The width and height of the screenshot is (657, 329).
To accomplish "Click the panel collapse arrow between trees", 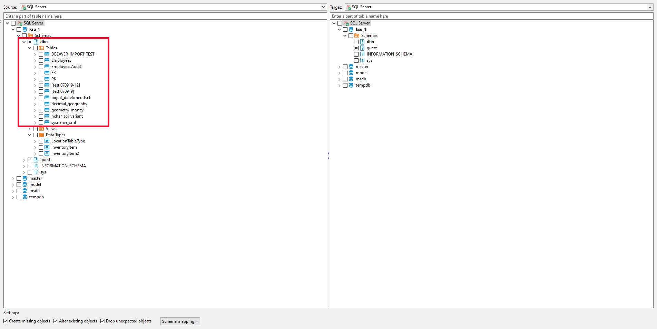I will (328, 154).
